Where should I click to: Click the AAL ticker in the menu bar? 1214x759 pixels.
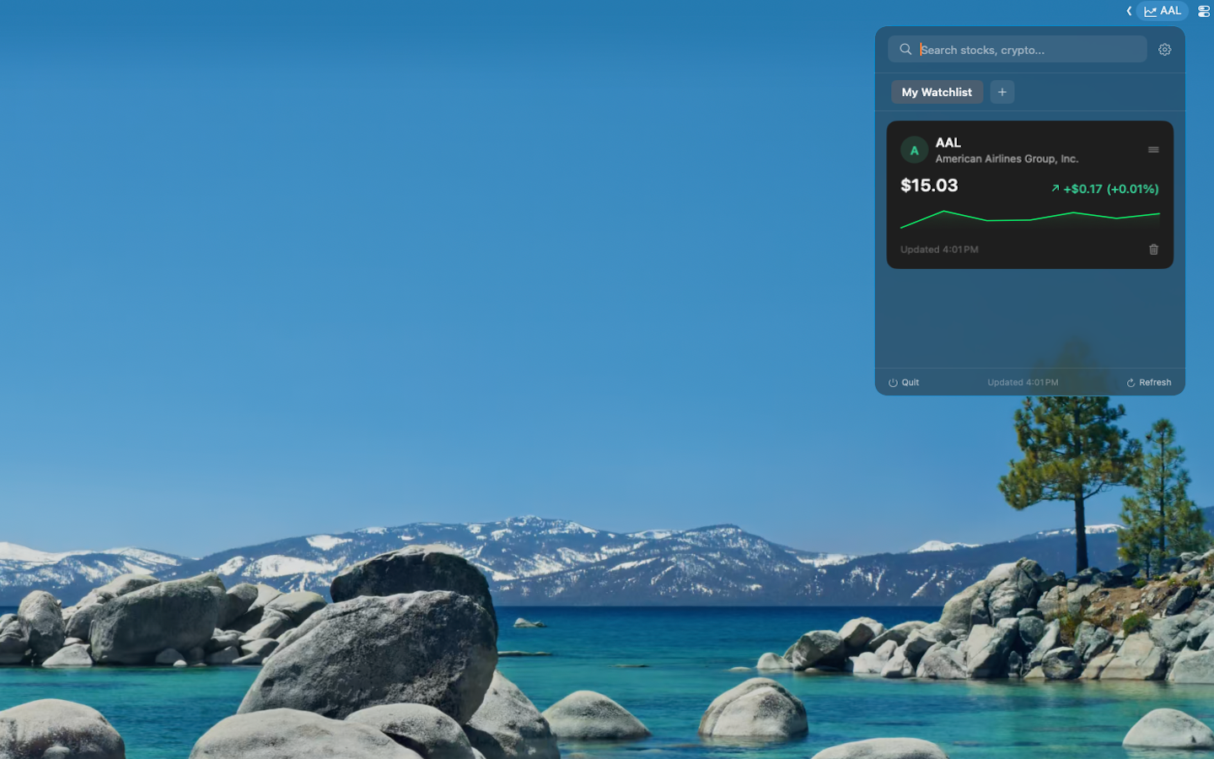[1171, 11]
